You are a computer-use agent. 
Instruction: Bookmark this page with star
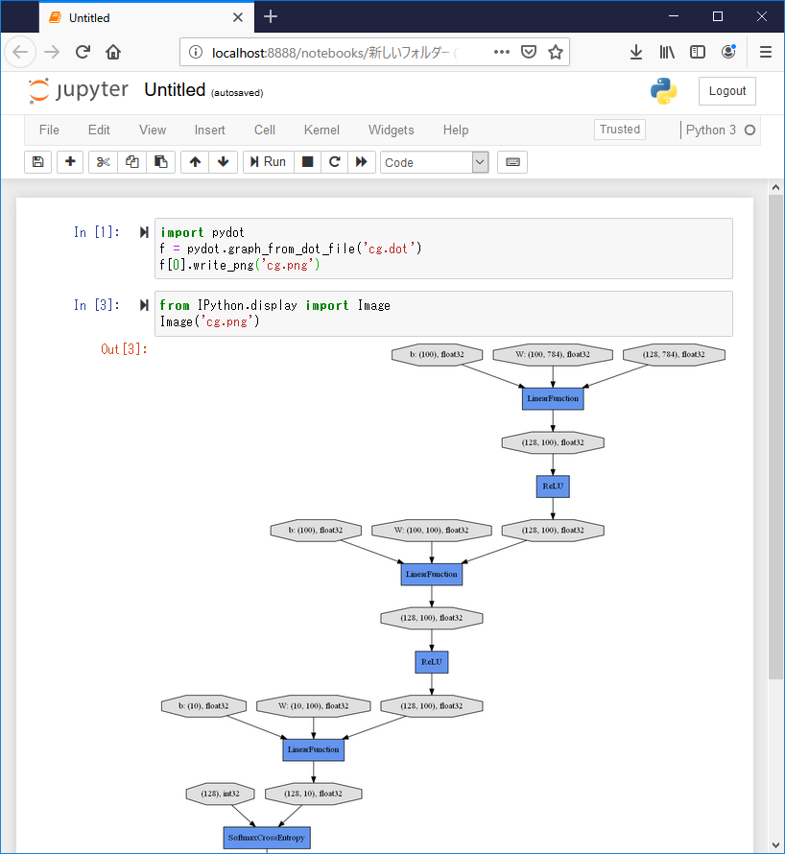point(555,52)
